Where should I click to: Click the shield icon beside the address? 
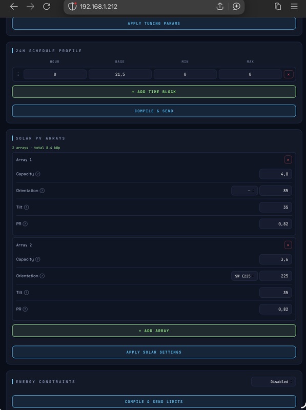(72, 6)
